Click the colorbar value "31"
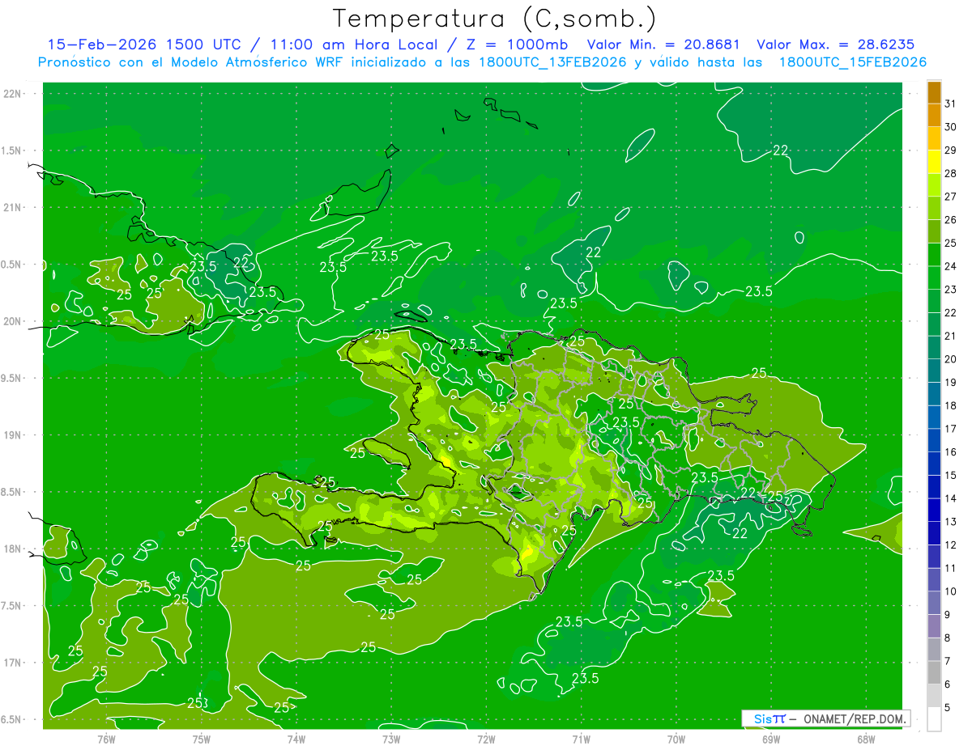This screenshot has height=750, width=972. [951, 104]
